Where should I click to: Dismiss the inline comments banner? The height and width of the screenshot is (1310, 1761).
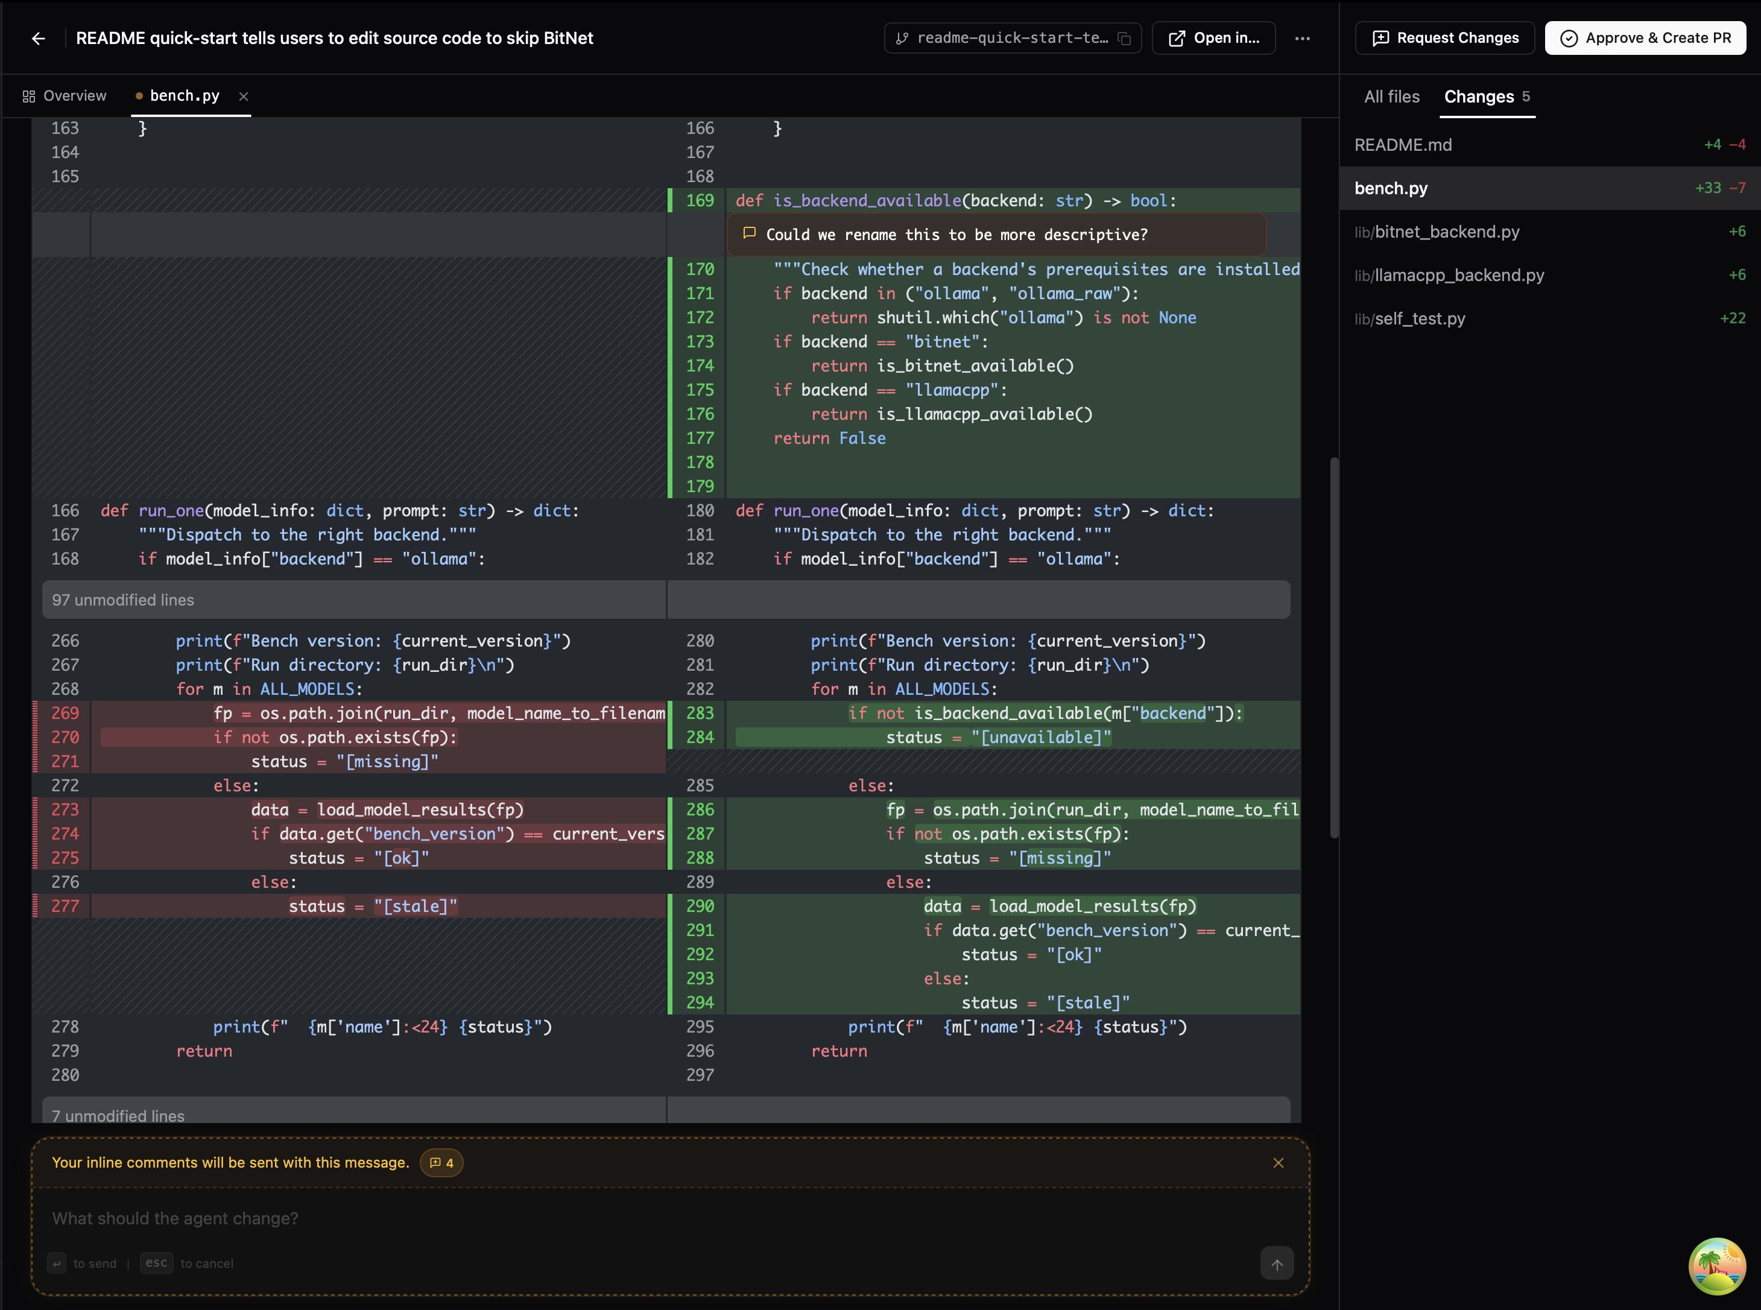(1277, 1162)
